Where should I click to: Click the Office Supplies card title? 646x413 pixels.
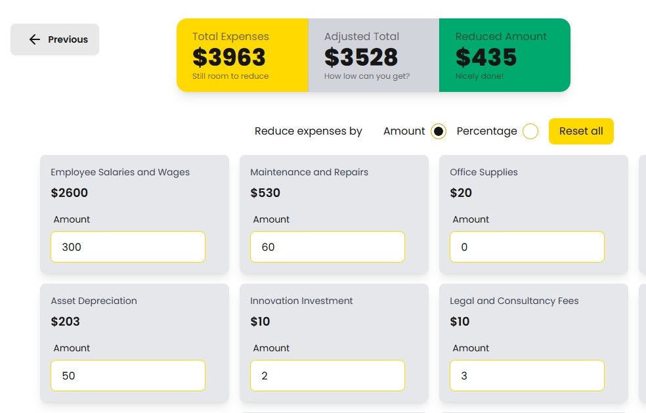click(x=484, y=172)
